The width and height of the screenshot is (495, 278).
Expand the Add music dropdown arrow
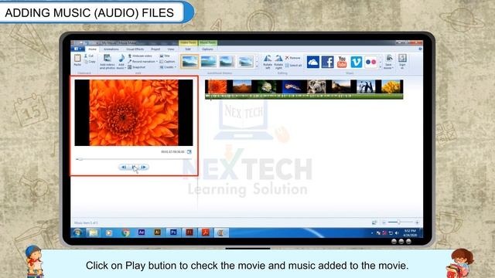click(x=125, y=68)
